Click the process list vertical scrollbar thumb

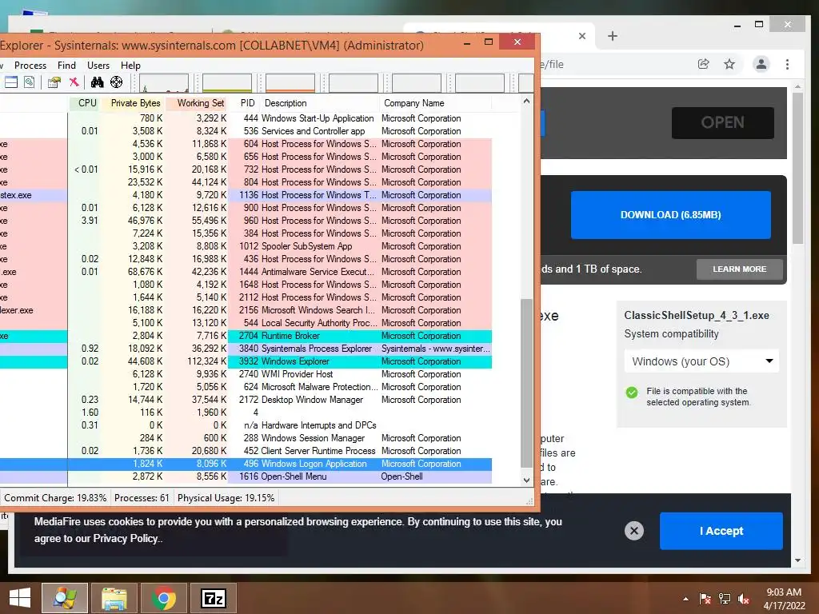(x=526, y=384)
